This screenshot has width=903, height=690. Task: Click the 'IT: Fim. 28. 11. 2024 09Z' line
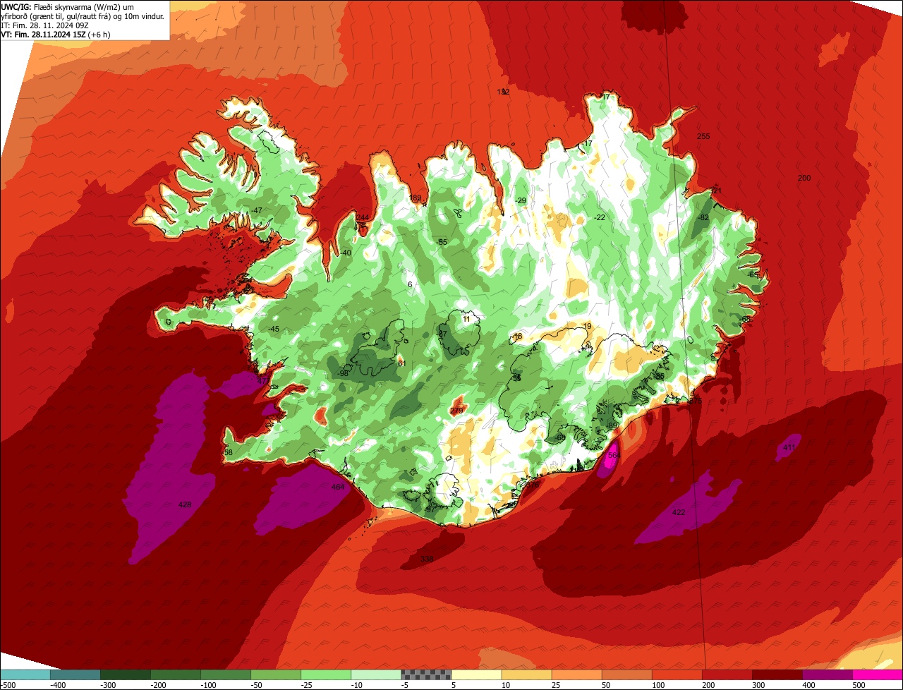(45, 25)
